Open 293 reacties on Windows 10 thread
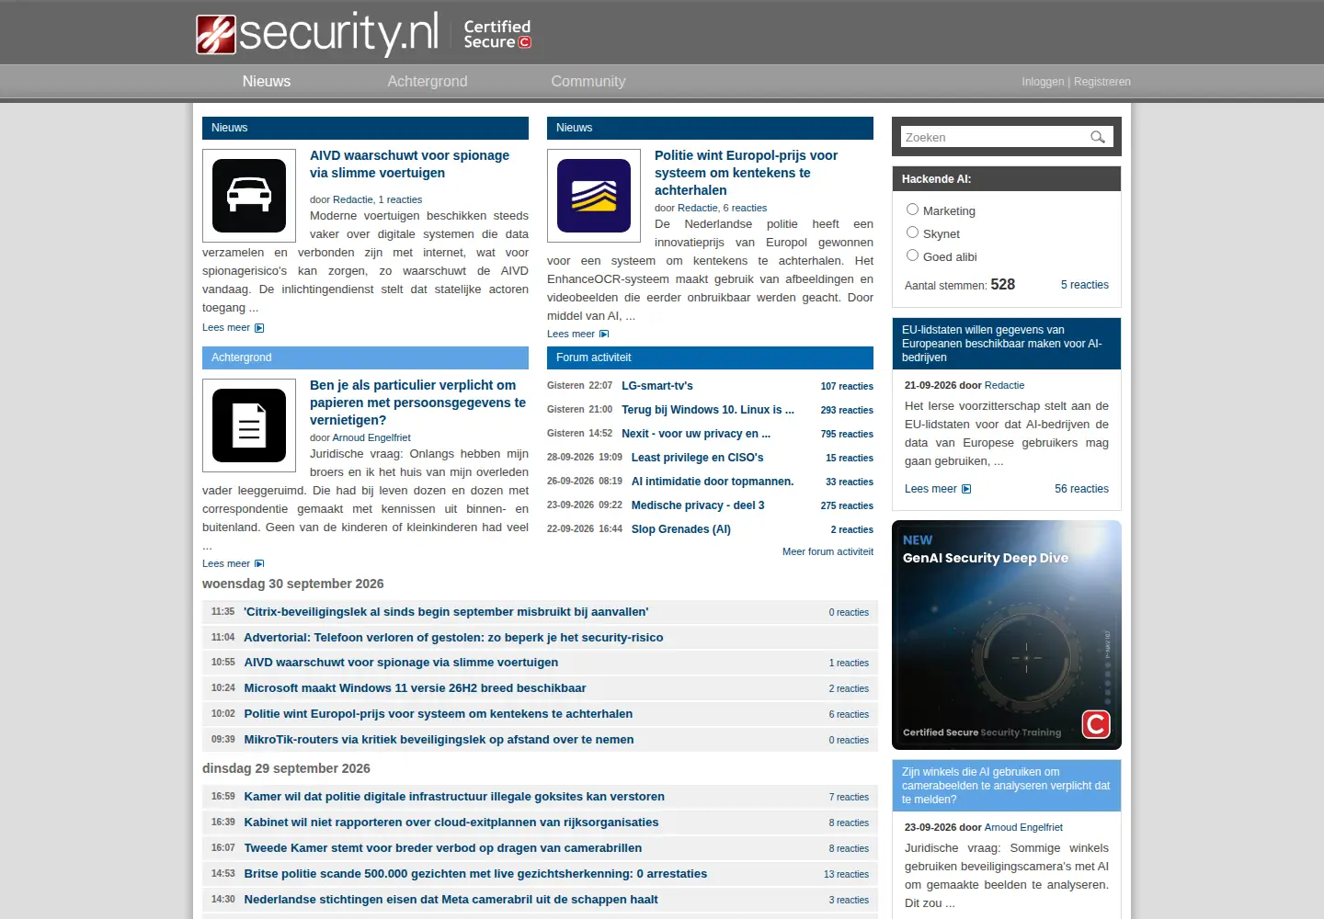The height and width of the screenshot is (919, 1324). tap(847, 411)
